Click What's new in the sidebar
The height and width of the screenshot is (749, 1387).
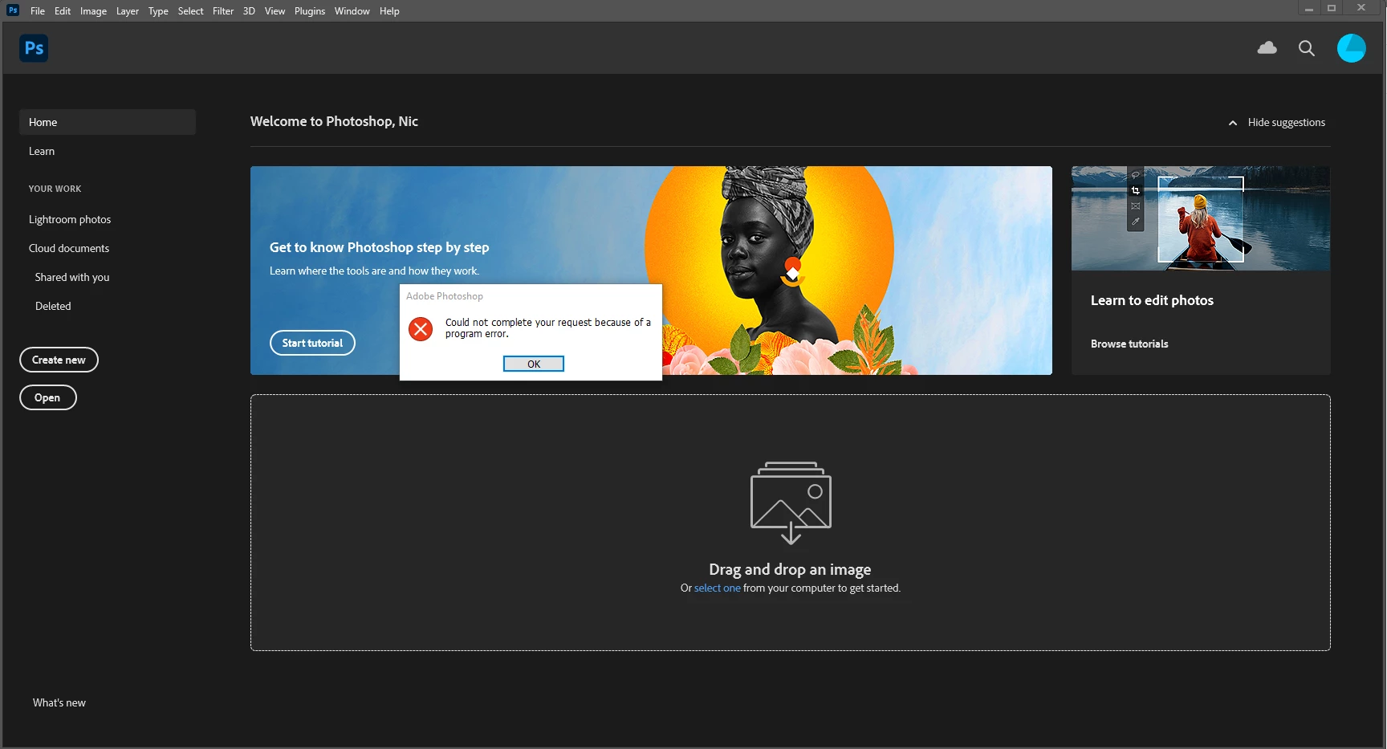59,702
